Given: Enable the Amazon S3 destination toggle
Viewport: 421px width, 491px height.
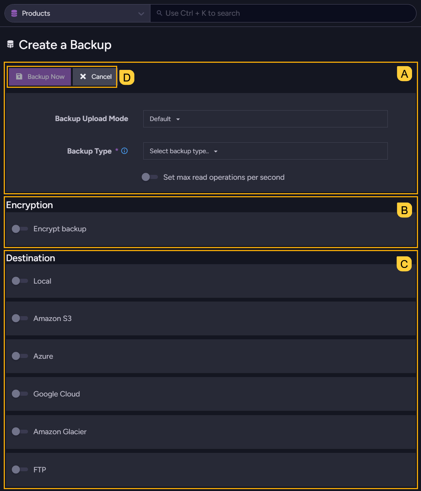Looking at the screenshot, I should [19, 318].
